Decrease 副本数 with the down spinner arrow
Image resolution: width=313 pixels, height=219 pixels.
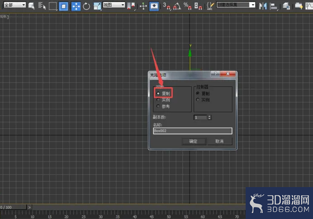tap(209, 118)
